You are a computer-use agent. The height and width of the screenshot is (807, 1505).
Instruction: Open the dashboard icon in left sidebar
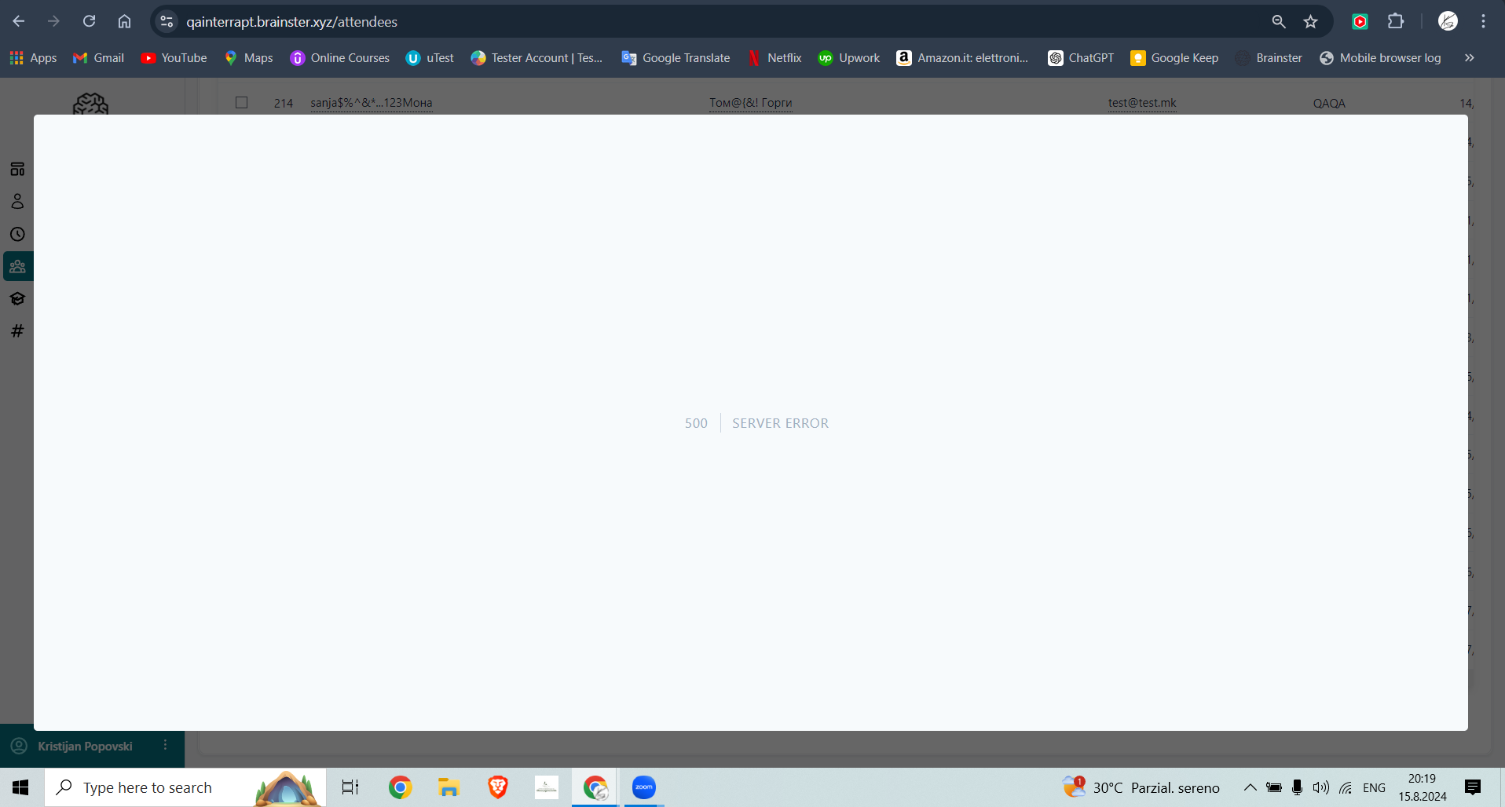point(17,170)
